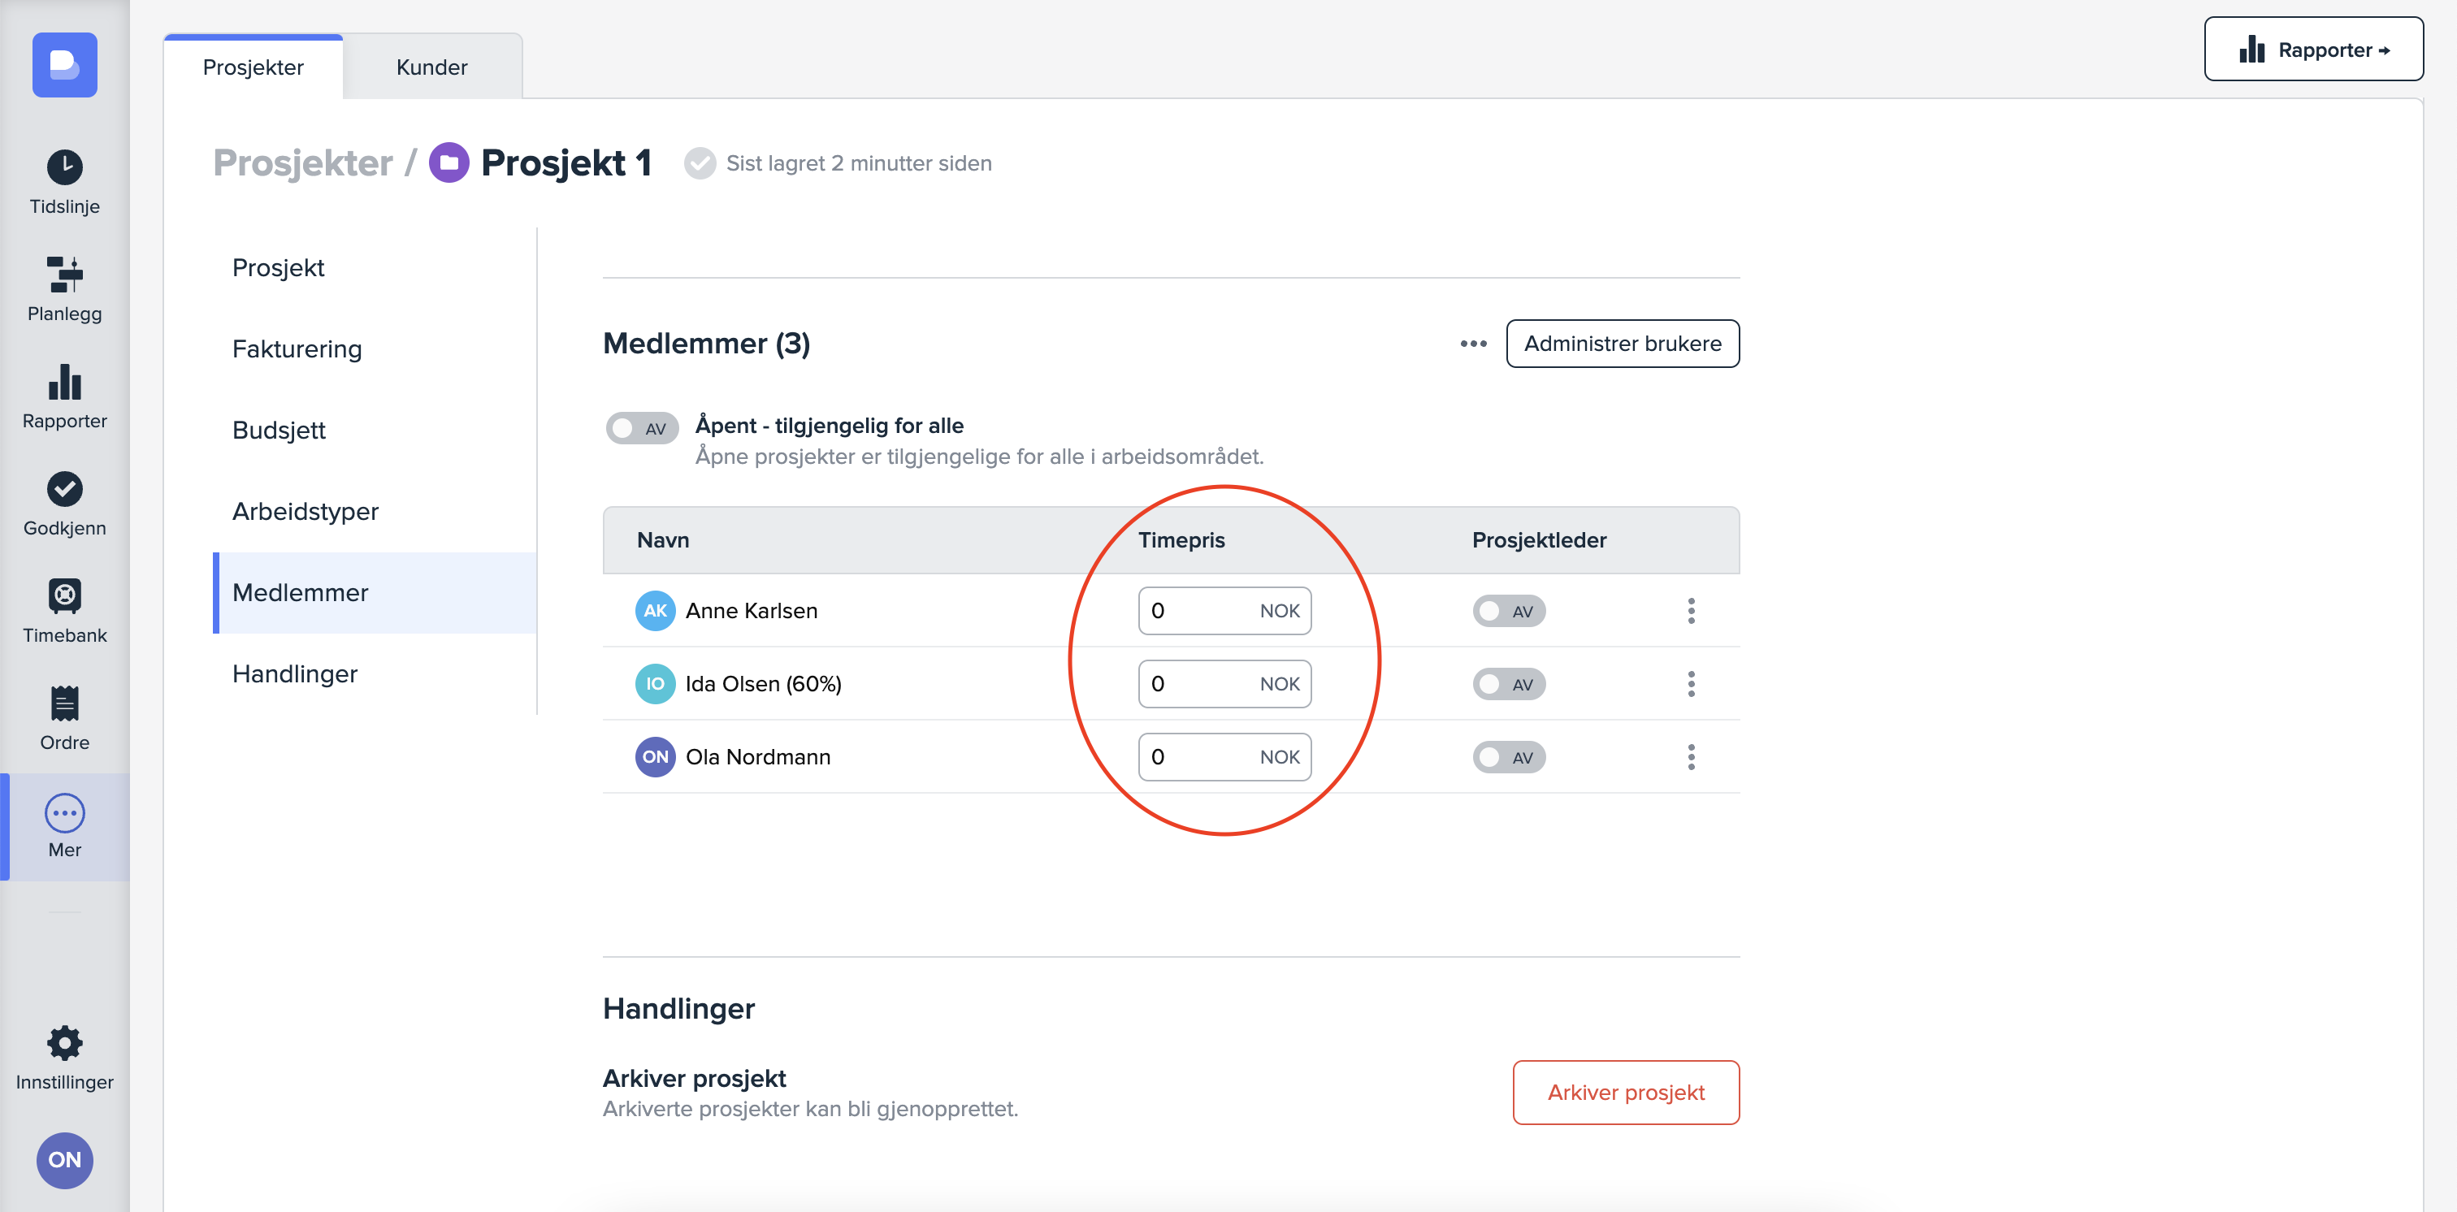Enable Prosjektleder toggle for Anne Karlsen
Viewport: 2457px width, 1212px height.
tap(1508, 611)
